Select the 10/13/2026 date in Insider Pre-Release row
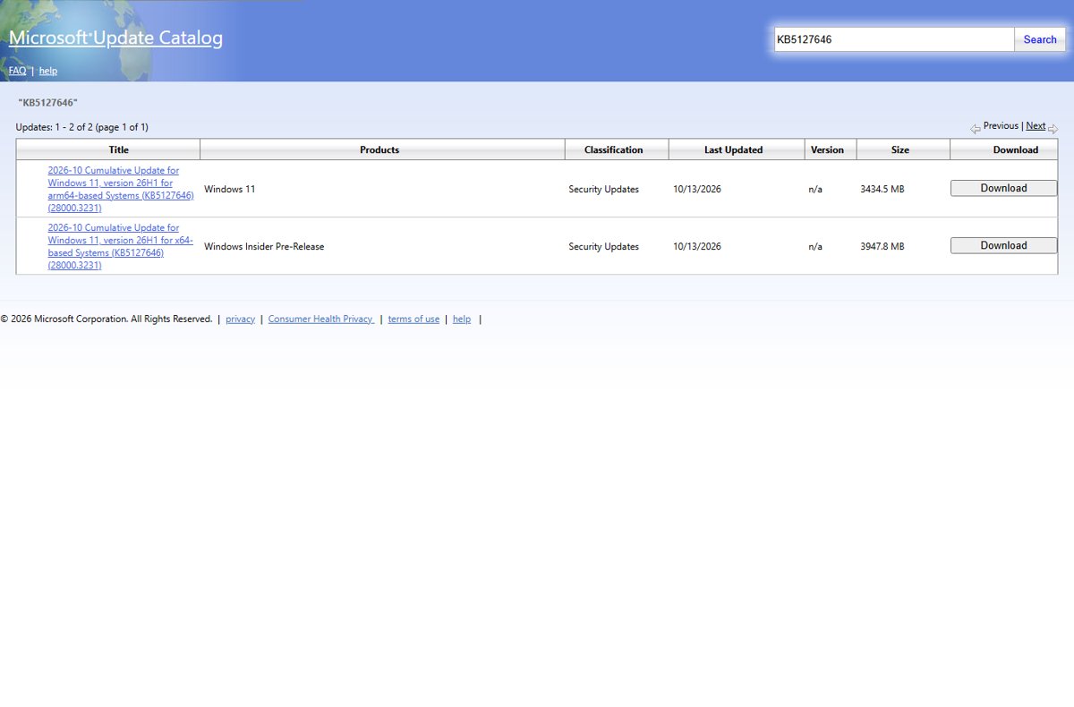 (696, 246)
